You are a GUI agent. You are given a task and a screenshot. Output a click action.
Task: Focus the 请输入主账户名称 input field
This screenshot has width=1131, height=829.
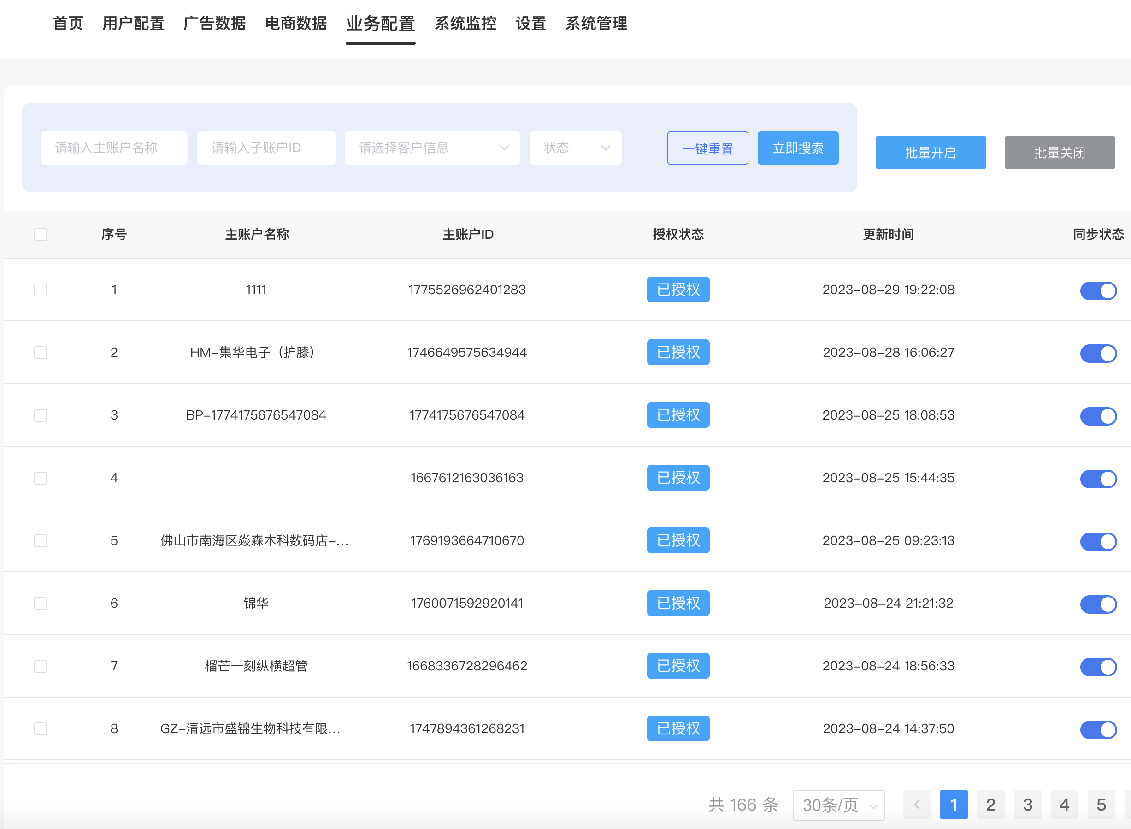114,148
